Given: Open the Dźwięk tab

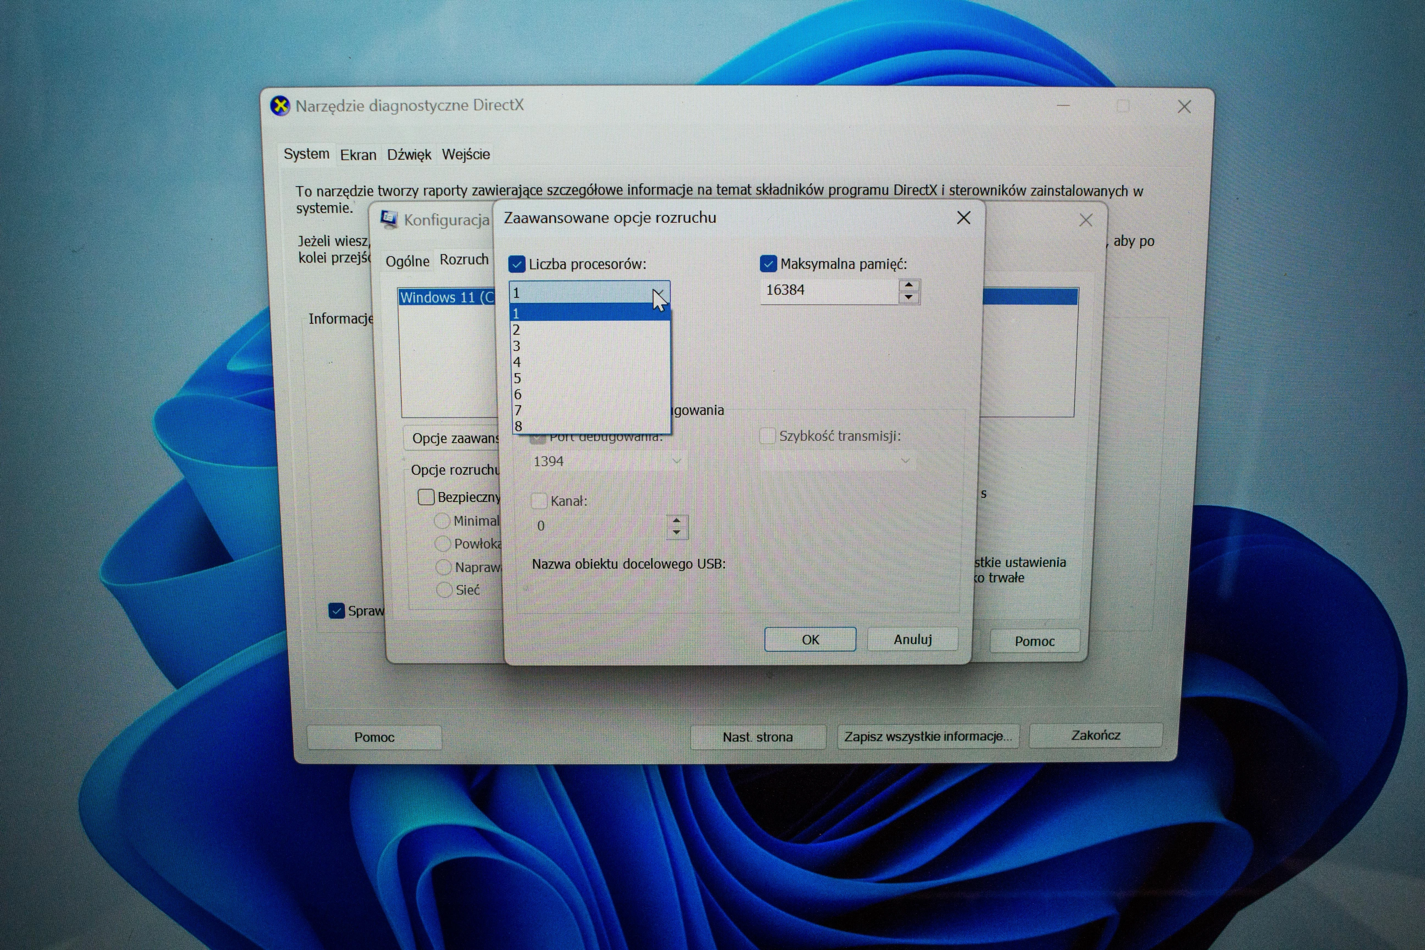Looking at the screenshot, I should coord(409,154).
